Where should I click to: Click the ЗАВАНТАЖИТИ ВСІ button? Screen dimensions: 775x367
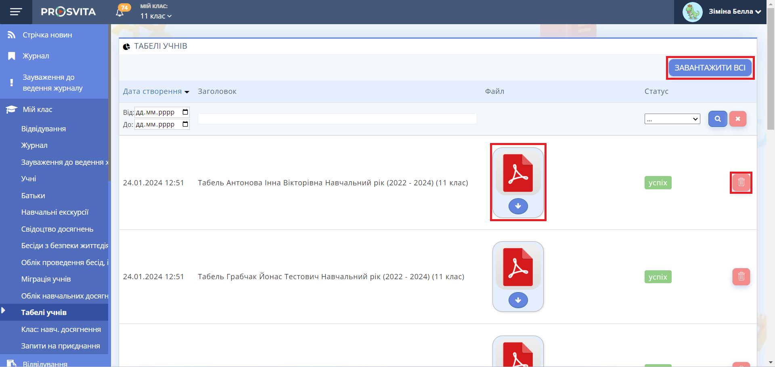pos(710,68)
